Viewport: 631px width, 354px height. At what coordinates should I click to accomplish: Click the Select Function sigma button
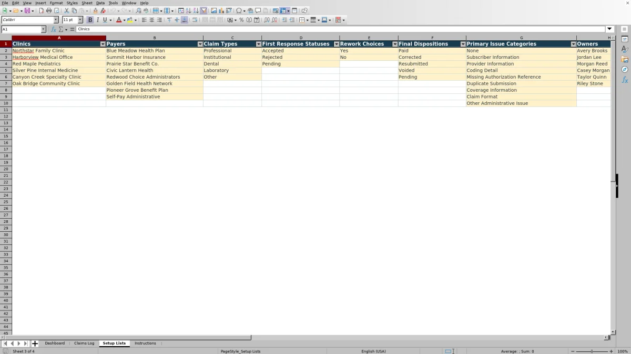pos(61,29)
